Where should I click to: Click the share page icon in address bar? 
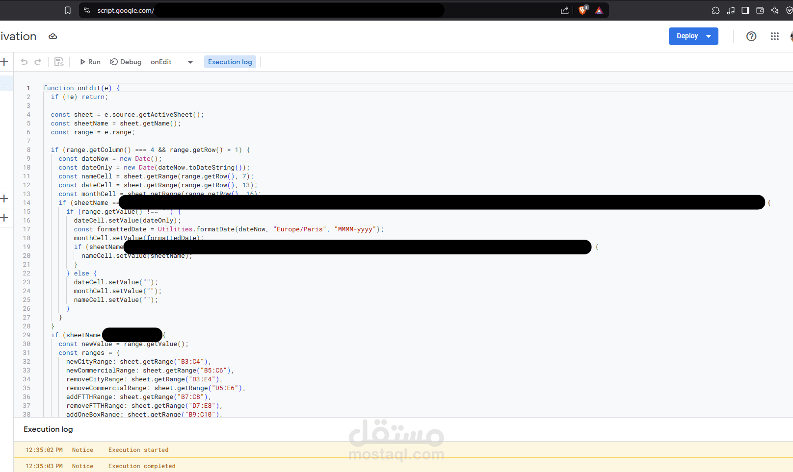pos(565,10)
